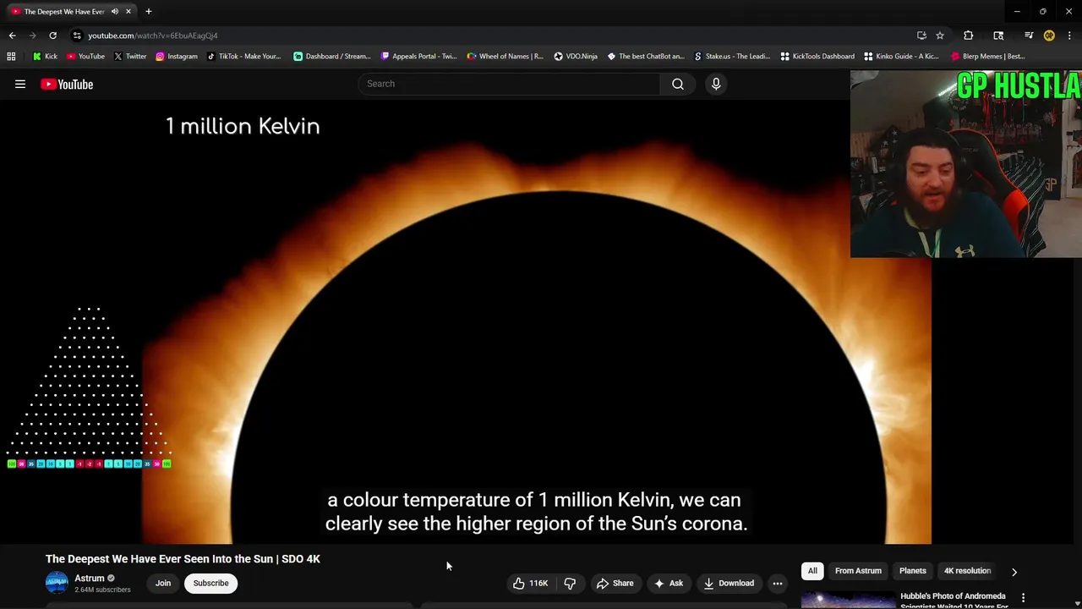This screenshot has width=1082, height=609.
Task: Select the From Astrum filter chip
Action: click(x=858, y=571)
